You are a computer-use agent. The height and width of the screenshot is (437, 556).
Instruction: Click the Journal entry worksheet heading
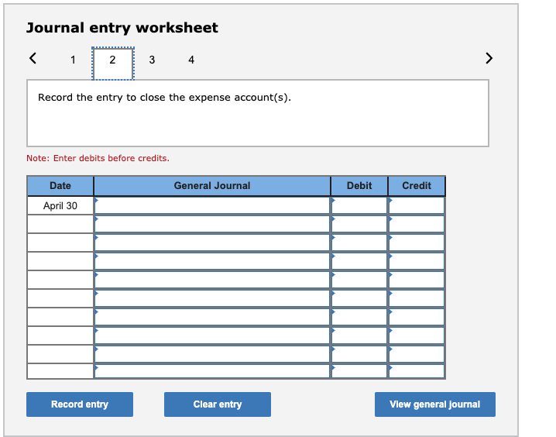tap(122, 28)
